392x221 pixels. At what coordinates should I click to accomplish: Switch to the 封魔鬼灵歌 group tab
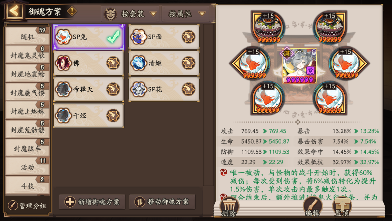(x=27, y=55)
